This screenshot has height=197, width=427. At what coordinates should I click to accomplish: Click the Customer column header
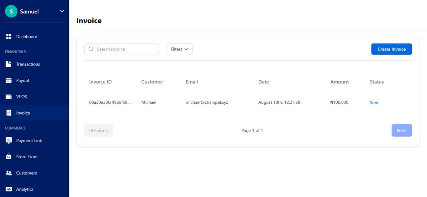click(x=152, y=82)
